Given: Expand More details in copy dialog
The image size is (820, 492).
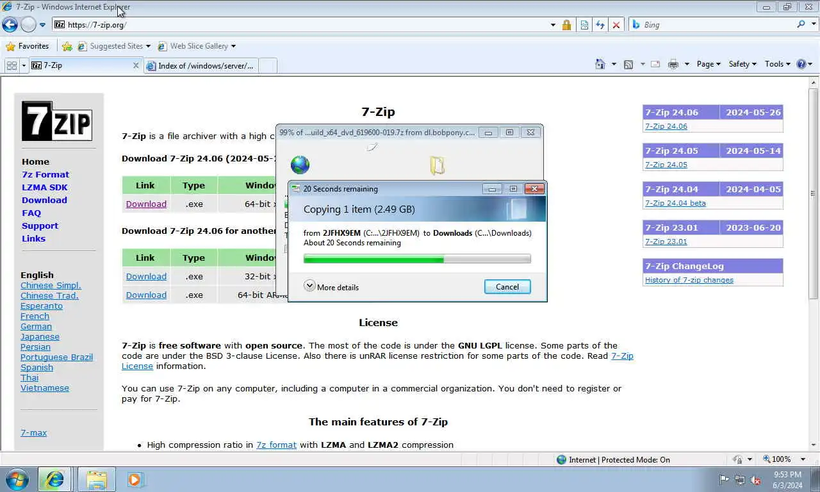Looking at the screenshot, I should coord(331,287).
